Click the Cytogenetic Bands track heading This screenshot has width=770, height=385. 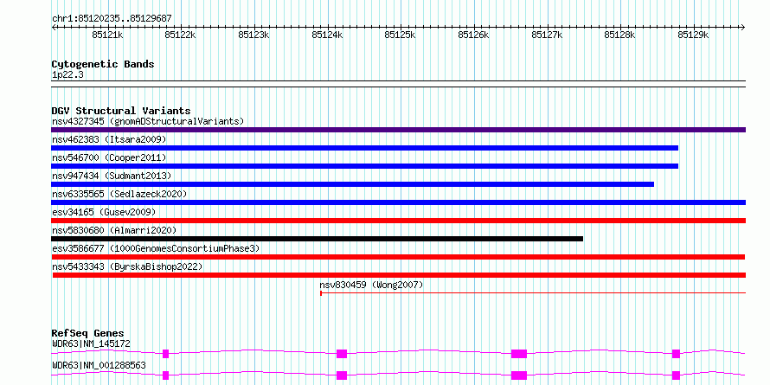103,64
